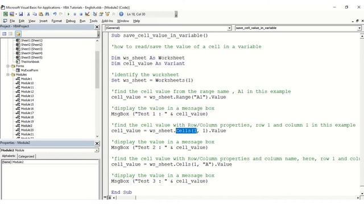Image resolution: width=364 pixels, height=204 pixels.
Task: Click the (Name) Module2 property field
Action: coord(49,162)
